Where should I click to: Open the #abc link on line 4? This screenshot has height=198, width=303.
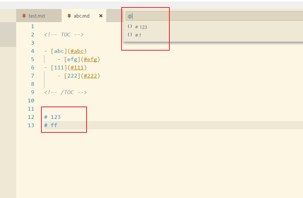point(77,51)
